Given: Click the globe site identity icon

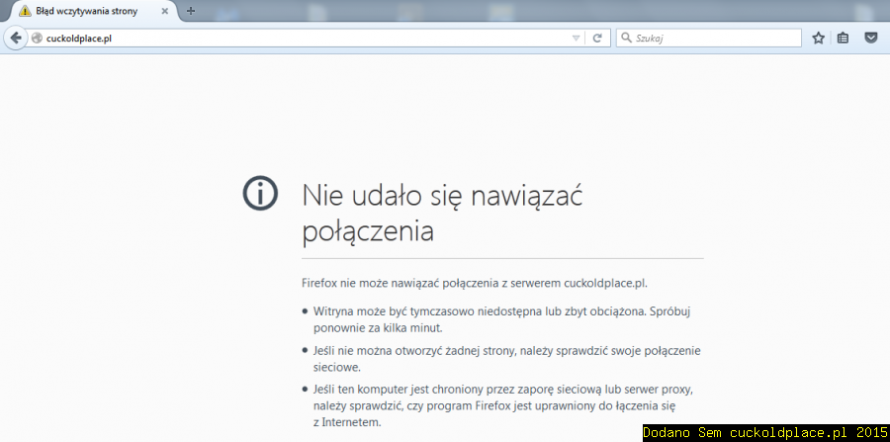Looking at the screenshot, I should click(38, 38).
